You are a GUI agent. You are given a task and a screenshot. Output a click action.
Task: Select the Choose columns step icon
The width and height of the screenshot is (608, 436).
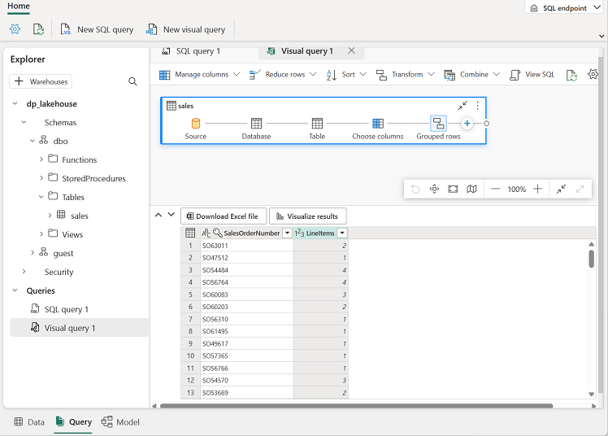[378, 124]
